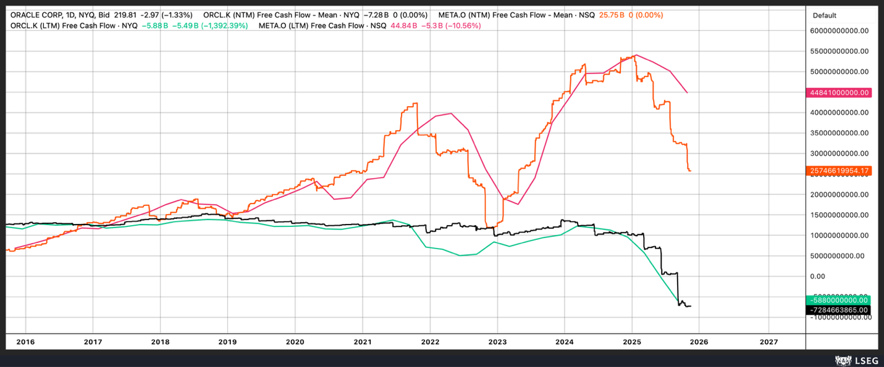The width and height of the screenshot is (884, 367).
Task: Click the 2023 year label on time axis
Action: pos(497,341)
